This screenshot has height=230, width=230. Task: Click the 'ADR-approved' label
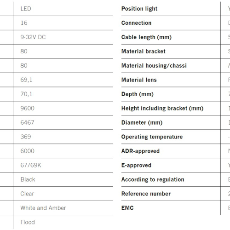[140, 151]
